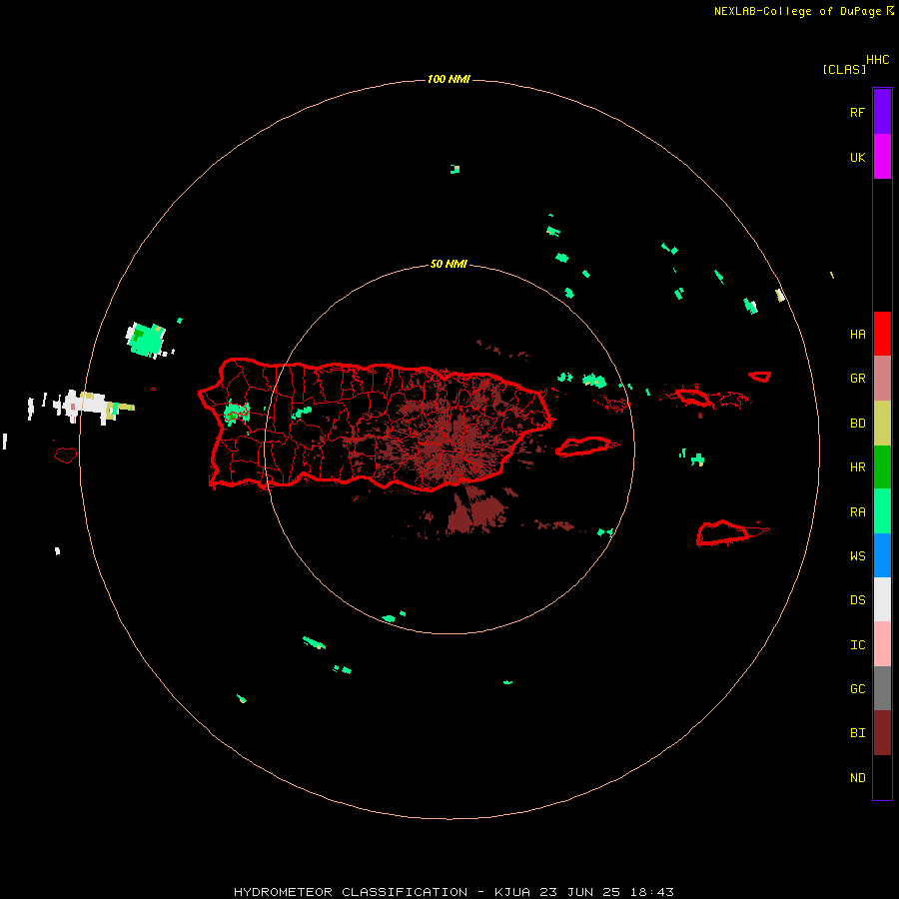Choose the GC gray legend swatch
The width and height of the screenshot is (899, 899).
tap(882, 688)
